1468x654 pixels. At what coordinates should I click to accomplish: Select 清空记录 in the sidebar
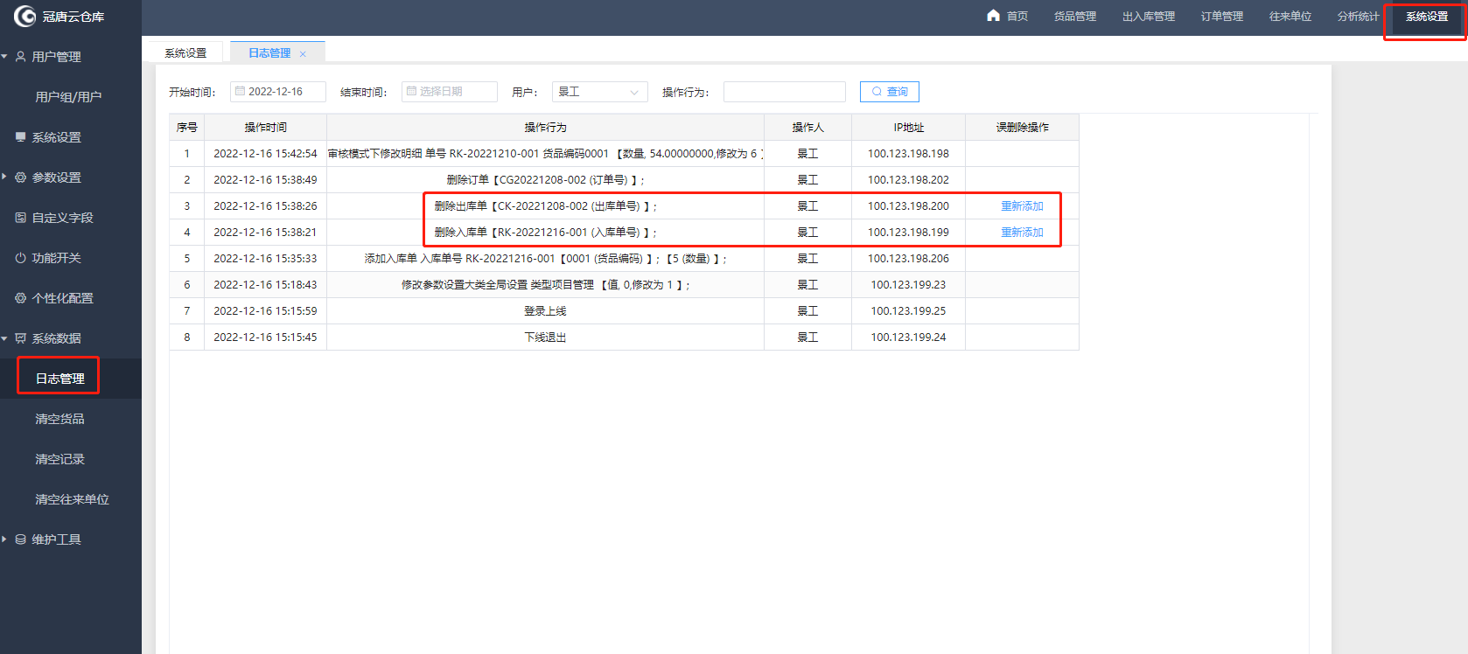(59, 458)
